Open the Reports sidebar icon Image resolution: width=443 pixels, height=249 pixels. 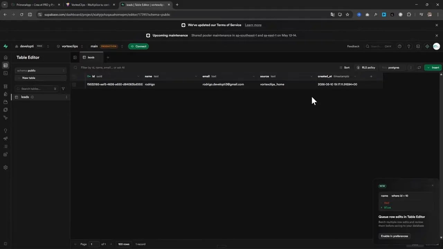[6, 138]
